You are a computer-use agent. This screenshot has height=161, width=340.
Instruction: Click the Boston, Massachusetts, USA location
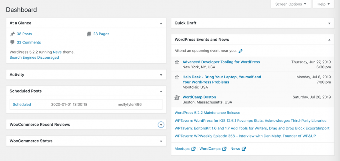click(207, 102)
